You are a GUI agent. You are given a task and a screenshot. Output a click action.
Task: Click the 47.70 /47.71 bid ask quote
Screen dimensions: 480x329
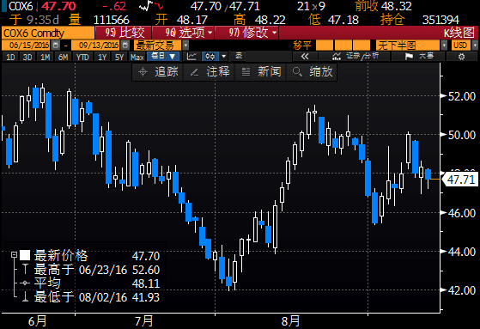225,6
